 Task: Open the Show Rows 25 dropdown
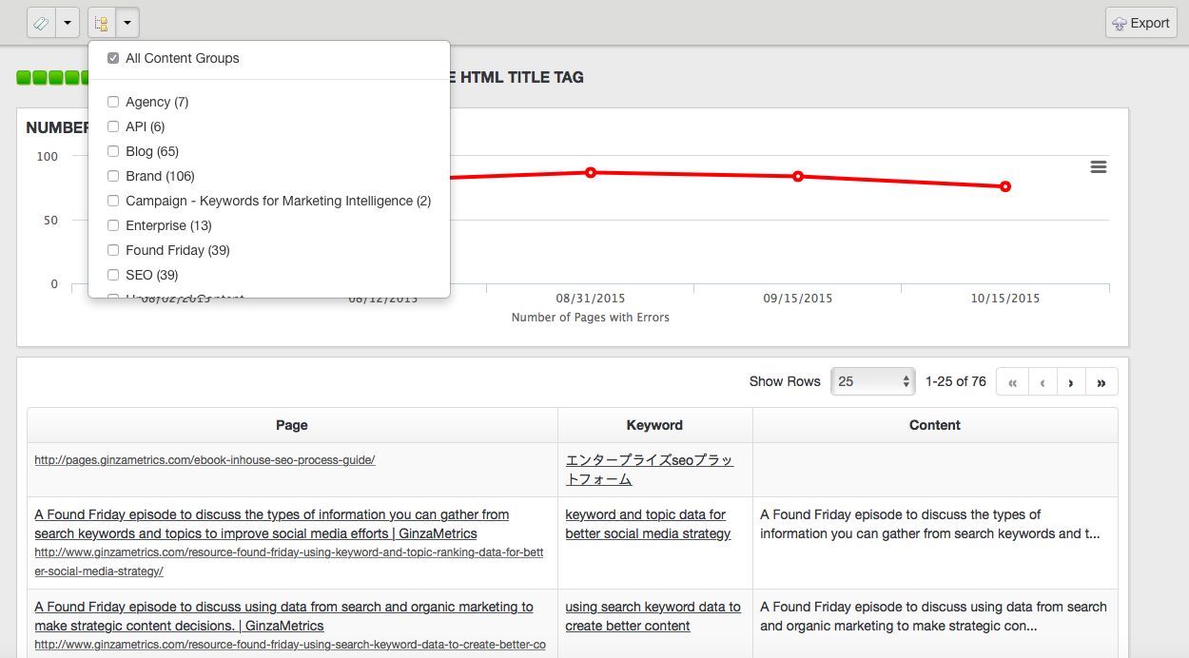[872, 381]
